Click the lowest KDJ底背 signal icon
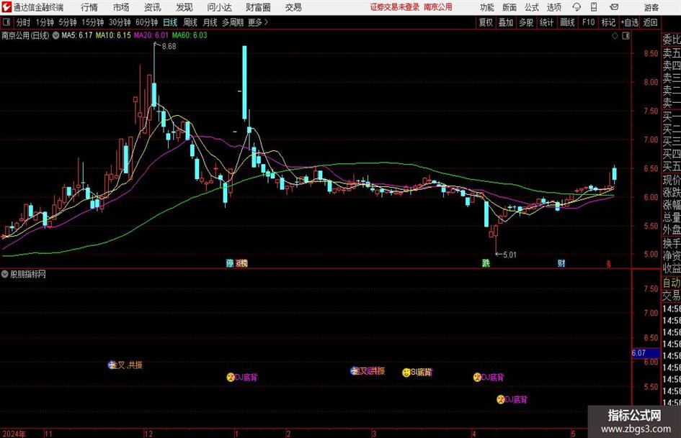Viewport: 681px width, 438px height. pos(501,399)
